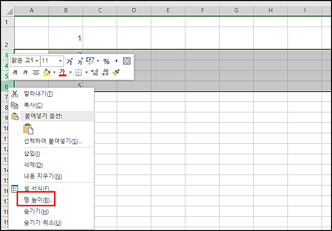This screenshot has width=332, height=231.
Task: Toggle bold formatting in the mini toolbar
Action: (x=15, y=73)
